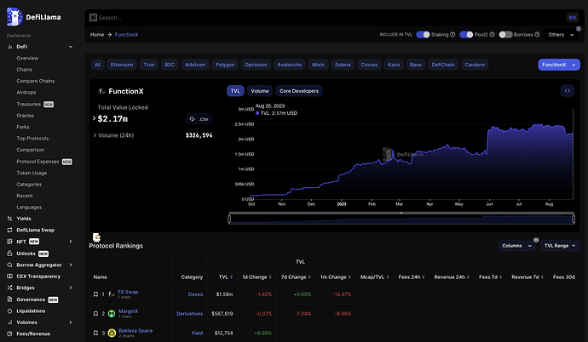Switch to the Volume chart tab
Viewport: 588px width, 342px height.
click(x=260, y=90)
